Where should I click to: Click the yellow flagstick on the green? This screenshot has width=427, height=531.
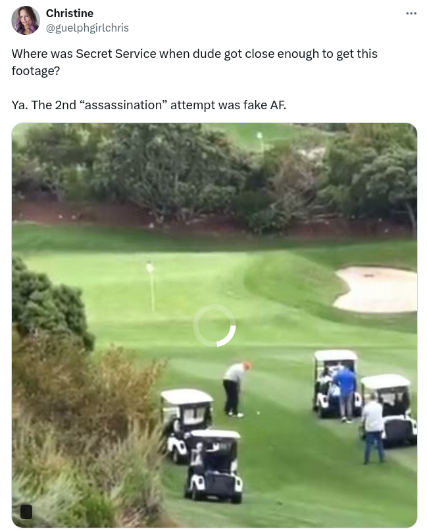[x=151, y=286]
